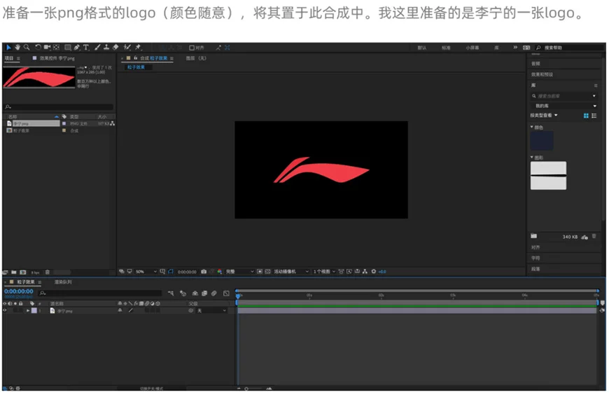Expand the 李宁.png layer properties
The width and height of the screenshot is (609, 393).
point(27,310)
